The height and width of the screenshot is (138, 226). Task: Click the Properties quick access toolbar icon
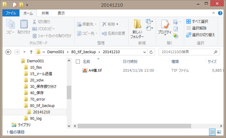[x=15, y=5]
